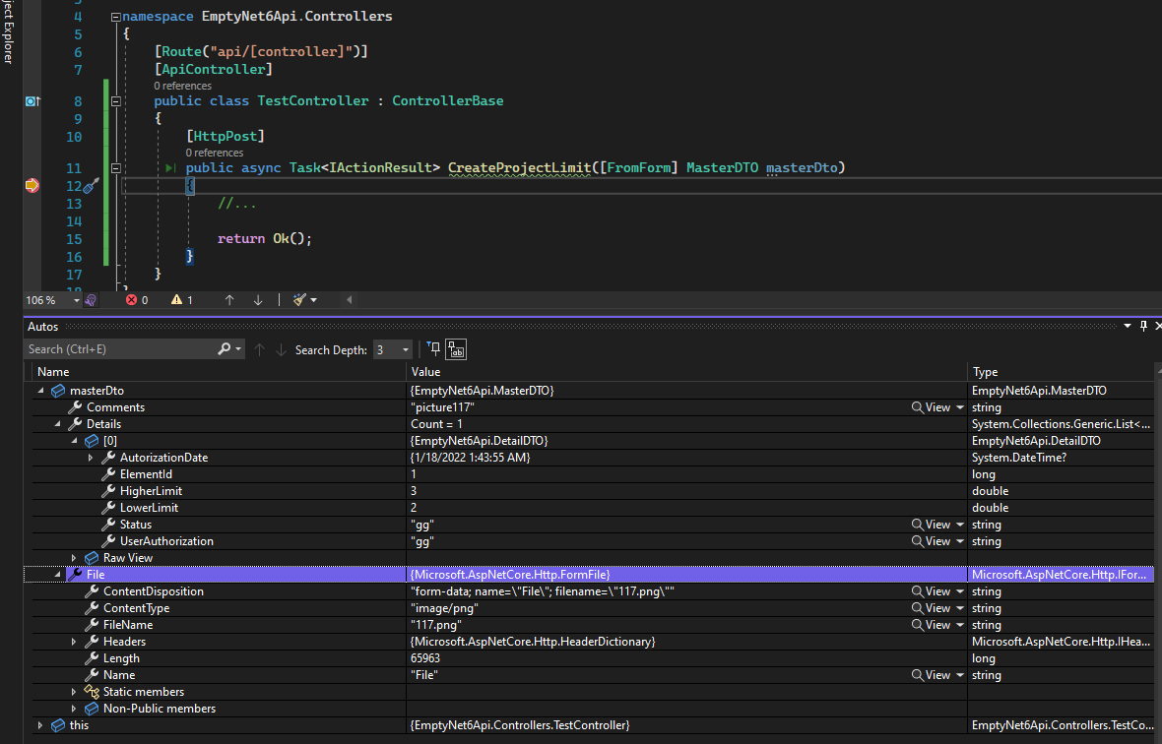Collapse the CreateProjectLimit method outline on line 11
This screenshot has width=1162, height=744.
click(x=115, y=168)
